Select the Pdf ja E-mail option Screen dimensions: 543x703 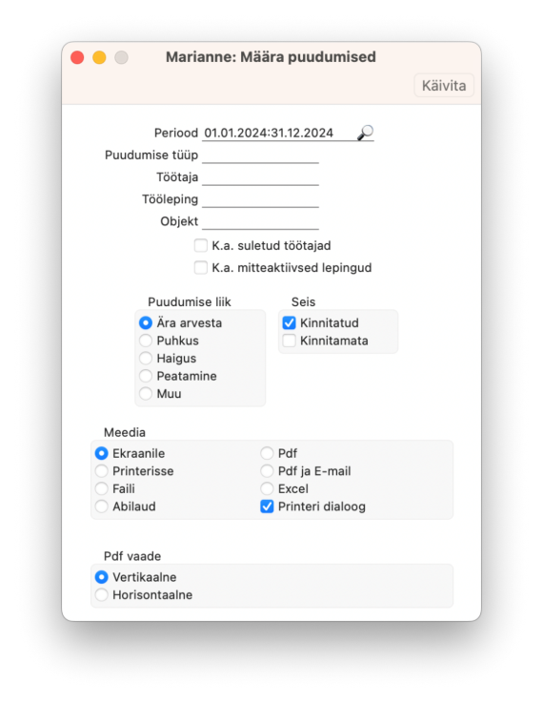tap(267, 471)
